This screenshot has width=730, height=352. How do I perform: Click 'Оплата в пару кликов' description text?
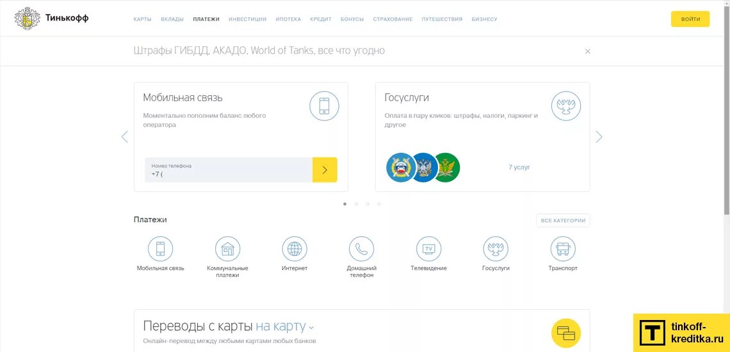pos(461,120)
